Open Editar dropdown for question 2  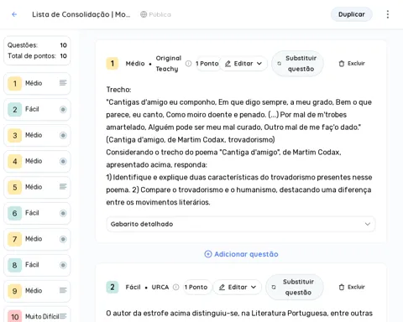click(x=238, y=287)
